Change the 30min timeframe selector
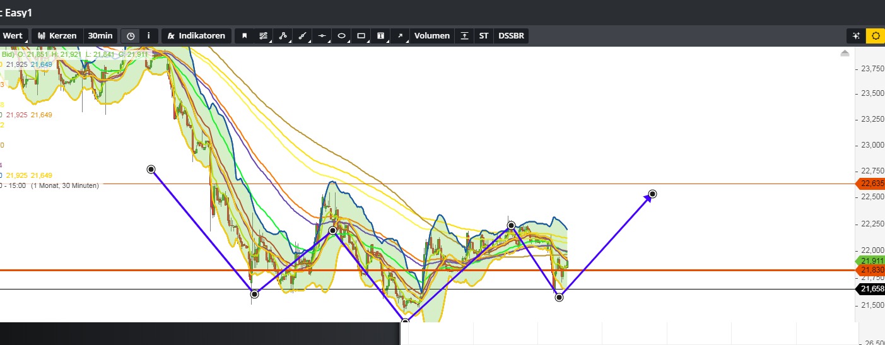Viewport: 885px width, 345px height. tap(100, 36)
